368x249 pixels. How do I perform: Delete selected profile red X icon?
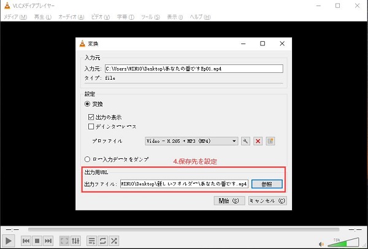(x=258, y=141)
